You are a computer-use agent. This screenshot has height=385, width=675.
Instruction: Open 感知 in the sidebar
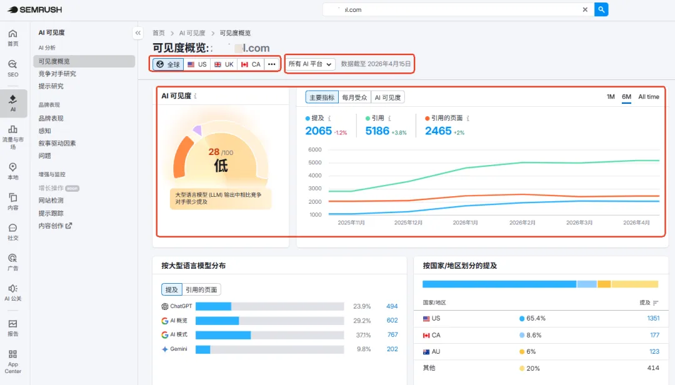(45, 131)
